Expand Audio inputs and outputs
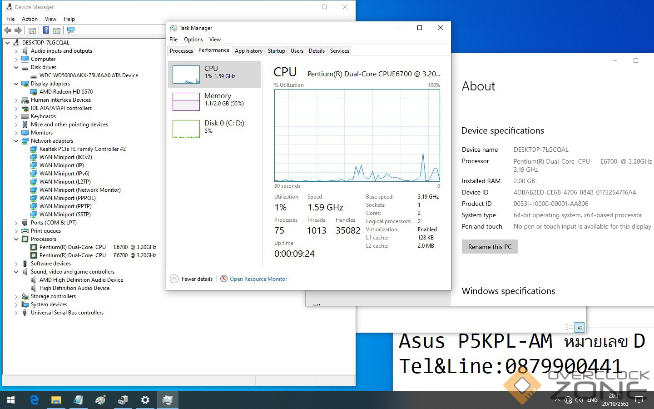The width and height of the screenshot is (654, 409). 16,51
